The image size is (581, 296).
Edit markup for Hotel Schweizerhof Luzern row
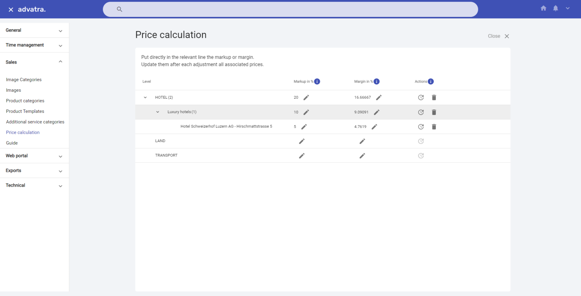pos(304,127)
